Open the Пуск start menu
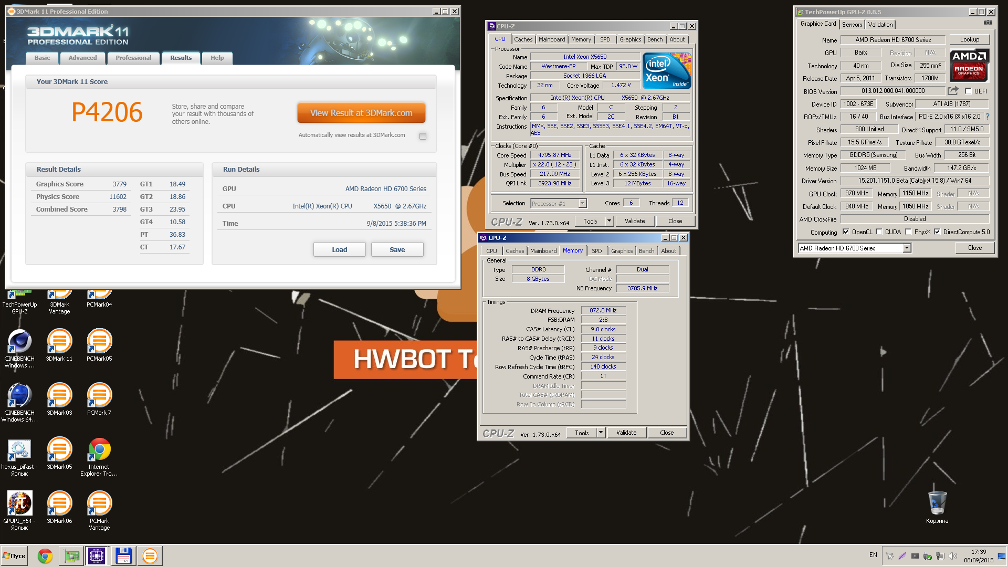Image resolution: width=1008 pixels, height=567 pixels. (x=15, y=555)
